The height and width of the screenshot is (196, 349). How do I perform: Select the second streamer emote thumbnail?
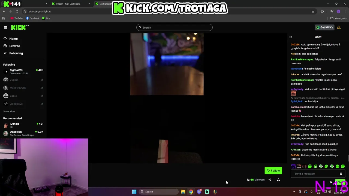[299, 166]
